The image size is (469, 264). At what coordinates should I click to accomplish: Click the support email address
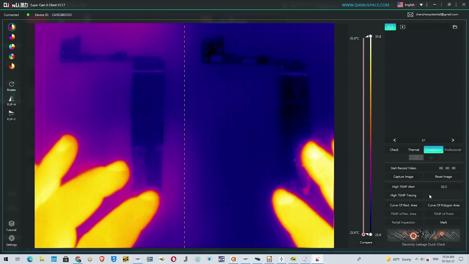(x=437, y=15)
